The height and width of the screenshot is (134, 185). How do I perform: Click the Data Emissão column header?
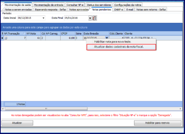96,34
